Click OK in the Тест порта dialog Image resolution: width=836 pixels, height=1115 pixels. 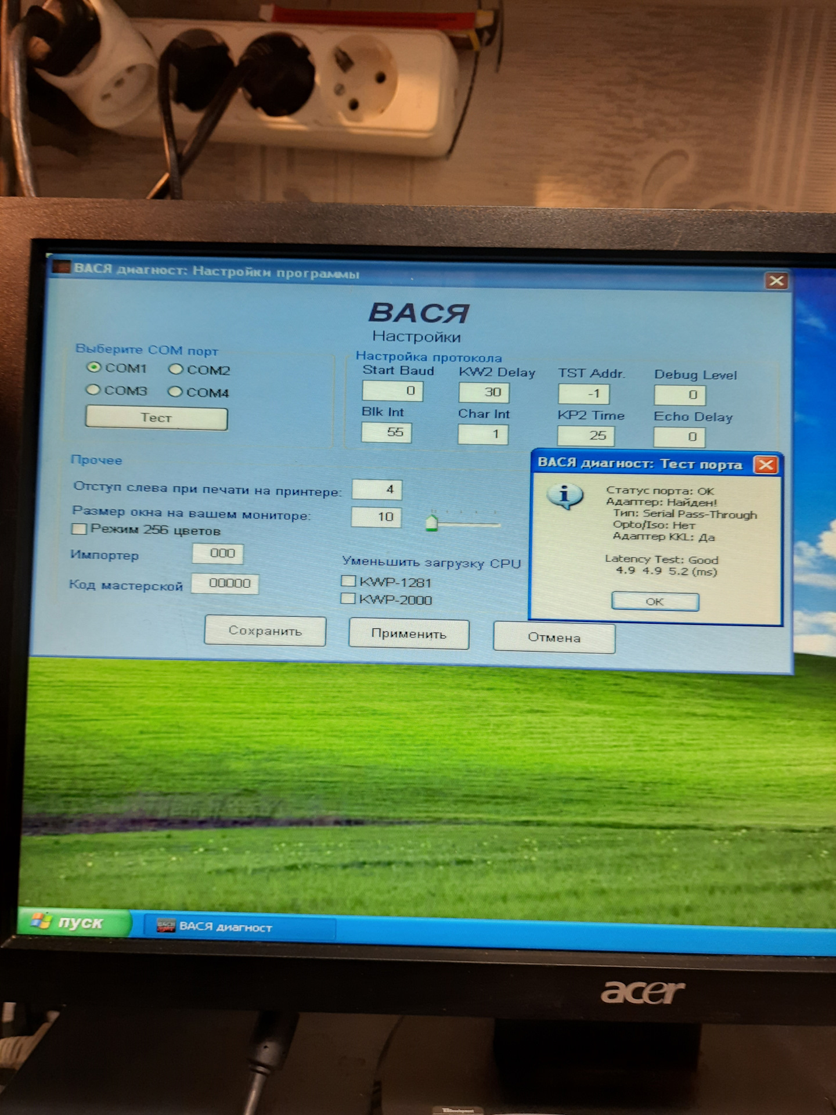click(655, 602)
